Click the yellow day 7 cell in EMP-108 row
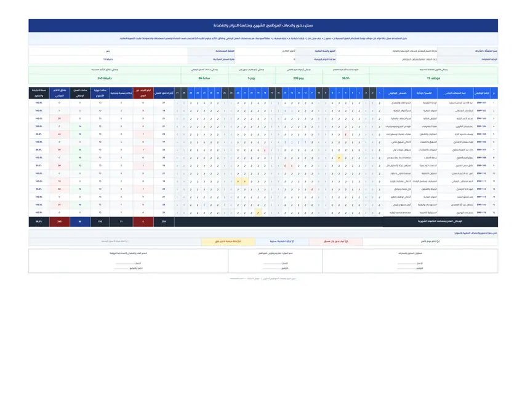The width and height of the screenshot is (517, 400). 339,158
